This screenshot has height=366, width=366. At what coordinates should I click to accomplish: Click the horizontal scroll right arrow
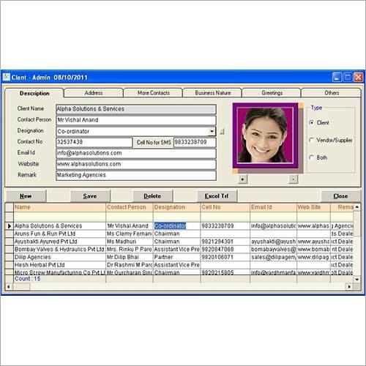[x=349, y=287]
